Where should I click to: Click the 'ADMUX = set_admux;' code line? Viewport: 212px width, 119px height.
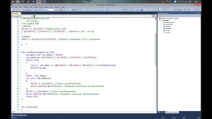pyautogui.click(x=36, y=76)
